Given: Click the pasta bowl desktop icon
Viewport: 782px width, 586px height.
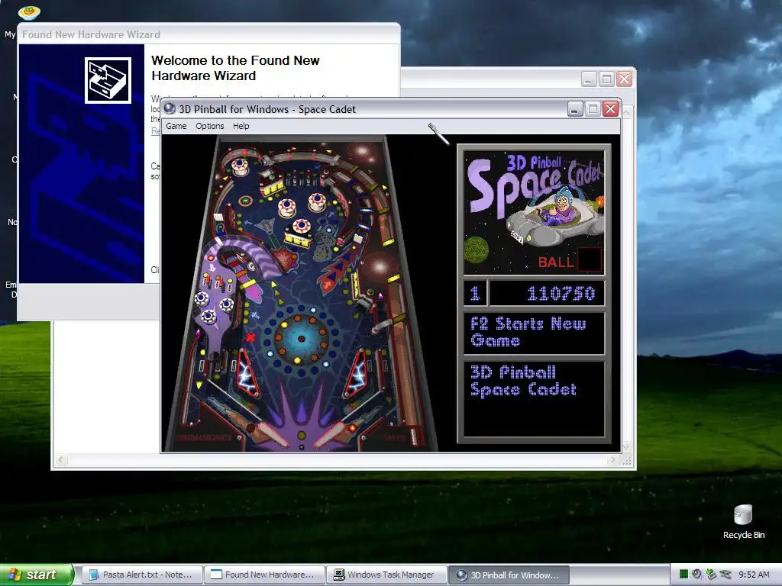Looking at the screenshot, I should point(29,12).
